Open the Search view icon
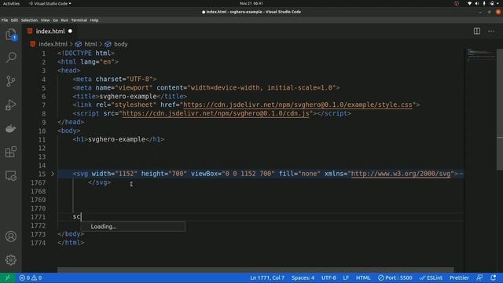Viewport: 503px width, 283px height. click(11, 57)
